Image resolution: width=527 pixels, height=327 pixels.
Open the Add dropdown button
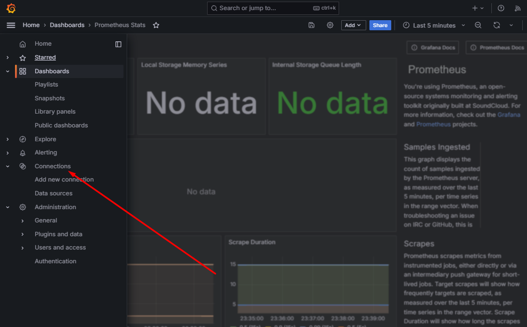[353, 25]
